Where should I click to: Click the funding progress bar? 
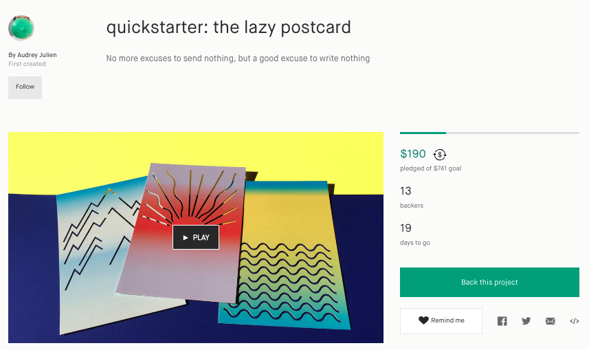[489, 133]
